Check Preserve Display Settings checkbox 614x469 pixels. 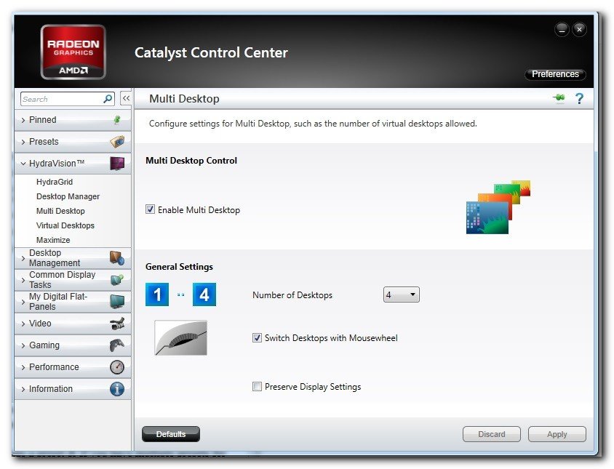coord(257,386)
